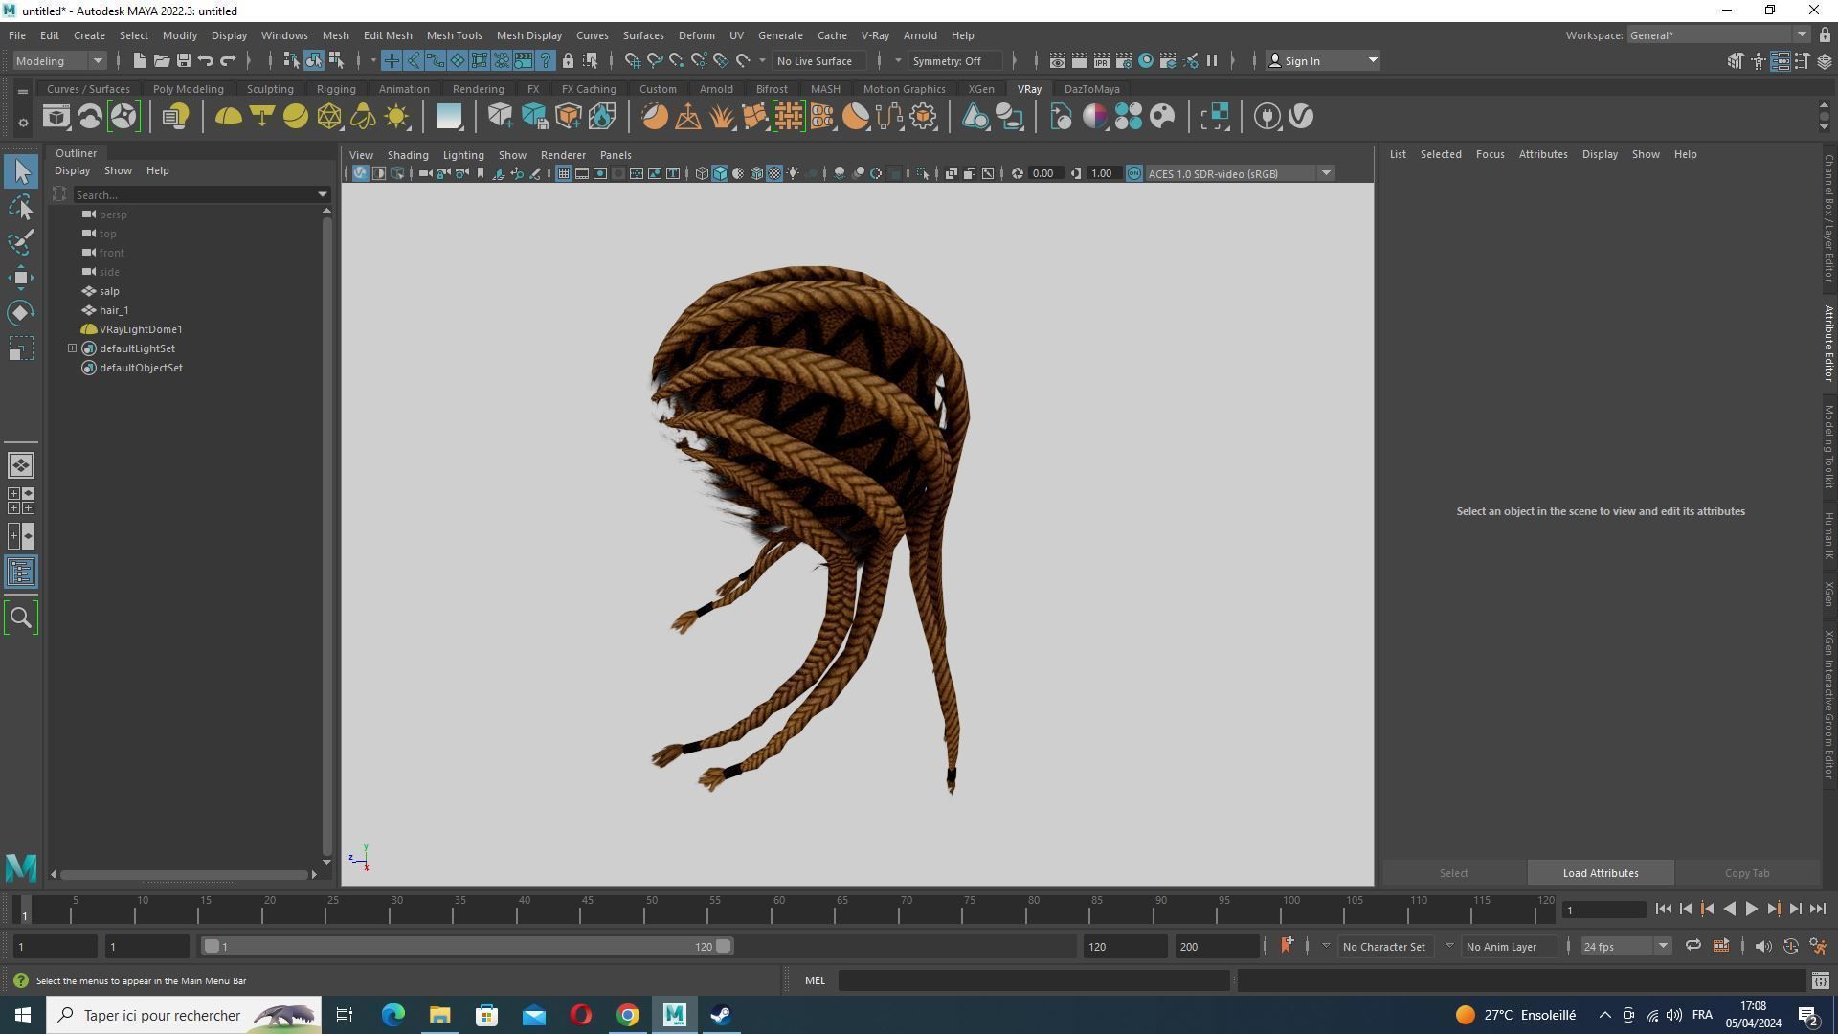Toggle viewport grid display
The image size is (1838, 1034).
[563, 173]
